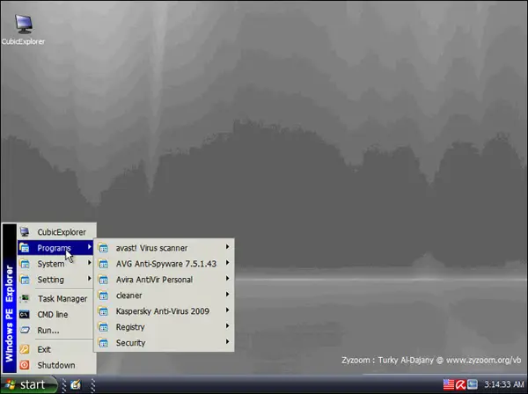Expand the AVG Anti-Spyware submenu arrow

click(x=228, y=262)
